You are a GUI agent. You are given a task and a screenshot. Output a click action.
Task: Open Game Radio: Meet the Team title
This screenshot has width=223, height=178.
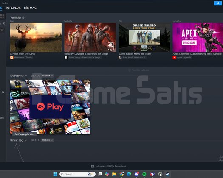click(135, 54)
